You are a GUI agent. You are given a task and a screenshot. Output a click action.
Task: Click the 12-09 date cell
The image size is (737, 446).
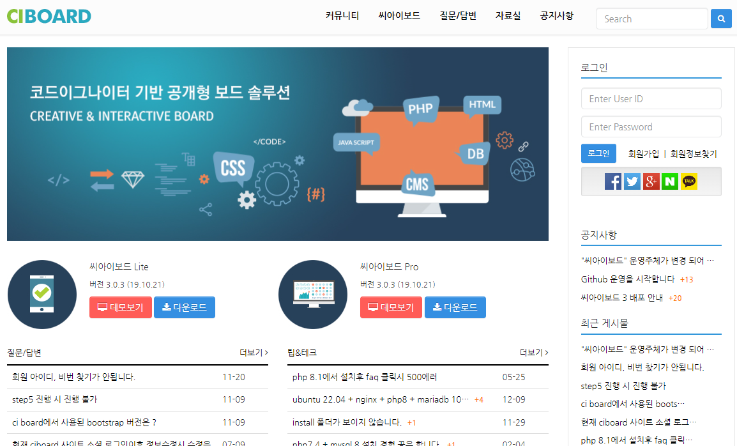tap(513, 399)
